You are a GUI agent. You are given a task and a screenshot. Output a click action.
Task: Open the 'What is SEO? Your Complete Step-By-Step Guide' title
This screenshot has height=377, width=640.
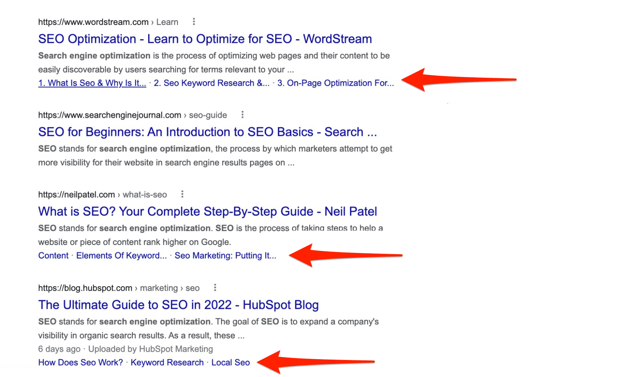point(208,211)
